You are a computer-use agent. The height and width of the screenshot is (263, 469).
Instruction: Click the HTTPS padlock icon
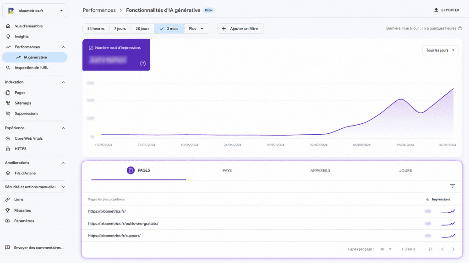pos(8,149)
